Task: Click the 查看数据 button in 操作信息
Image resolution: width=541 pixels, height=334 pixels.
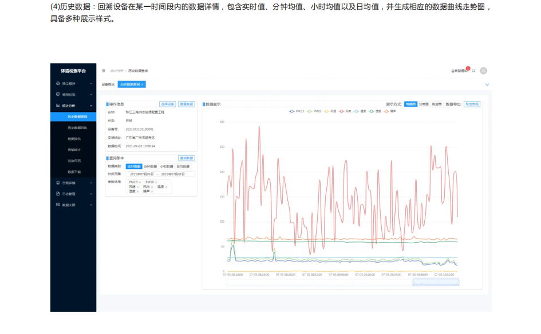Action: pyautogui.click(x=186, y=104)
